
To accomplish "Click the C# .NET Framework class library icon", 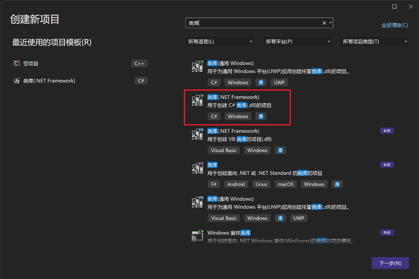I will click(197, 100).
